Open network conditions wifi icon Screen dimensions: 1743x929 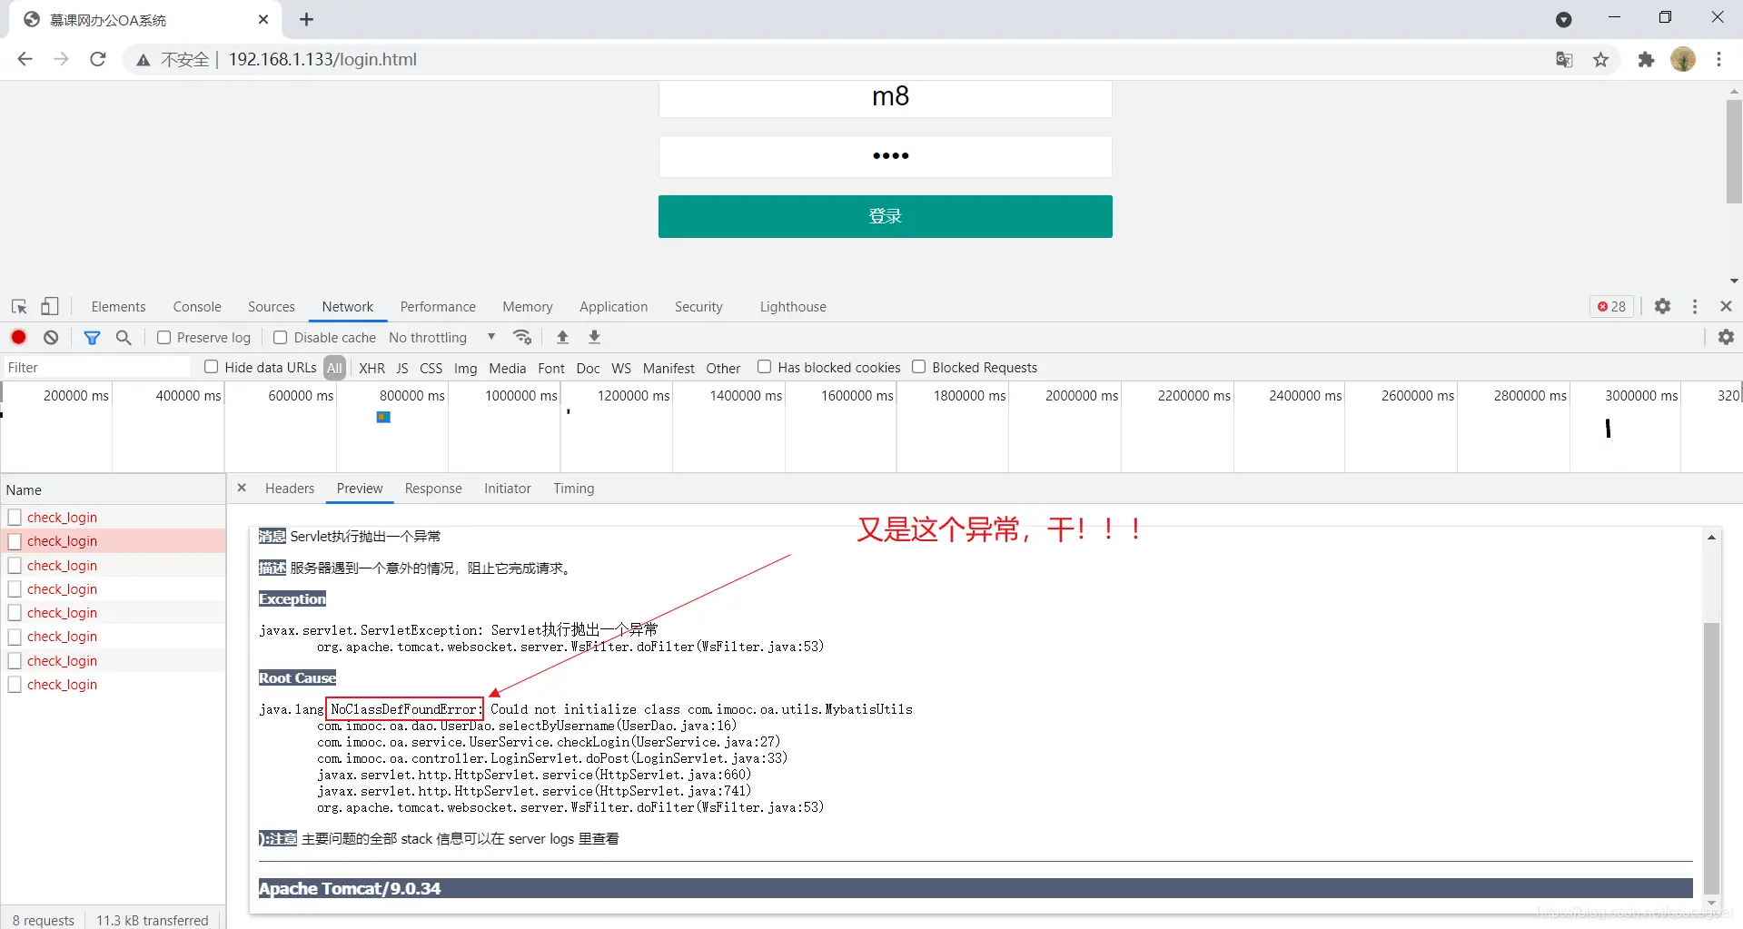click(x=522, y=337)
